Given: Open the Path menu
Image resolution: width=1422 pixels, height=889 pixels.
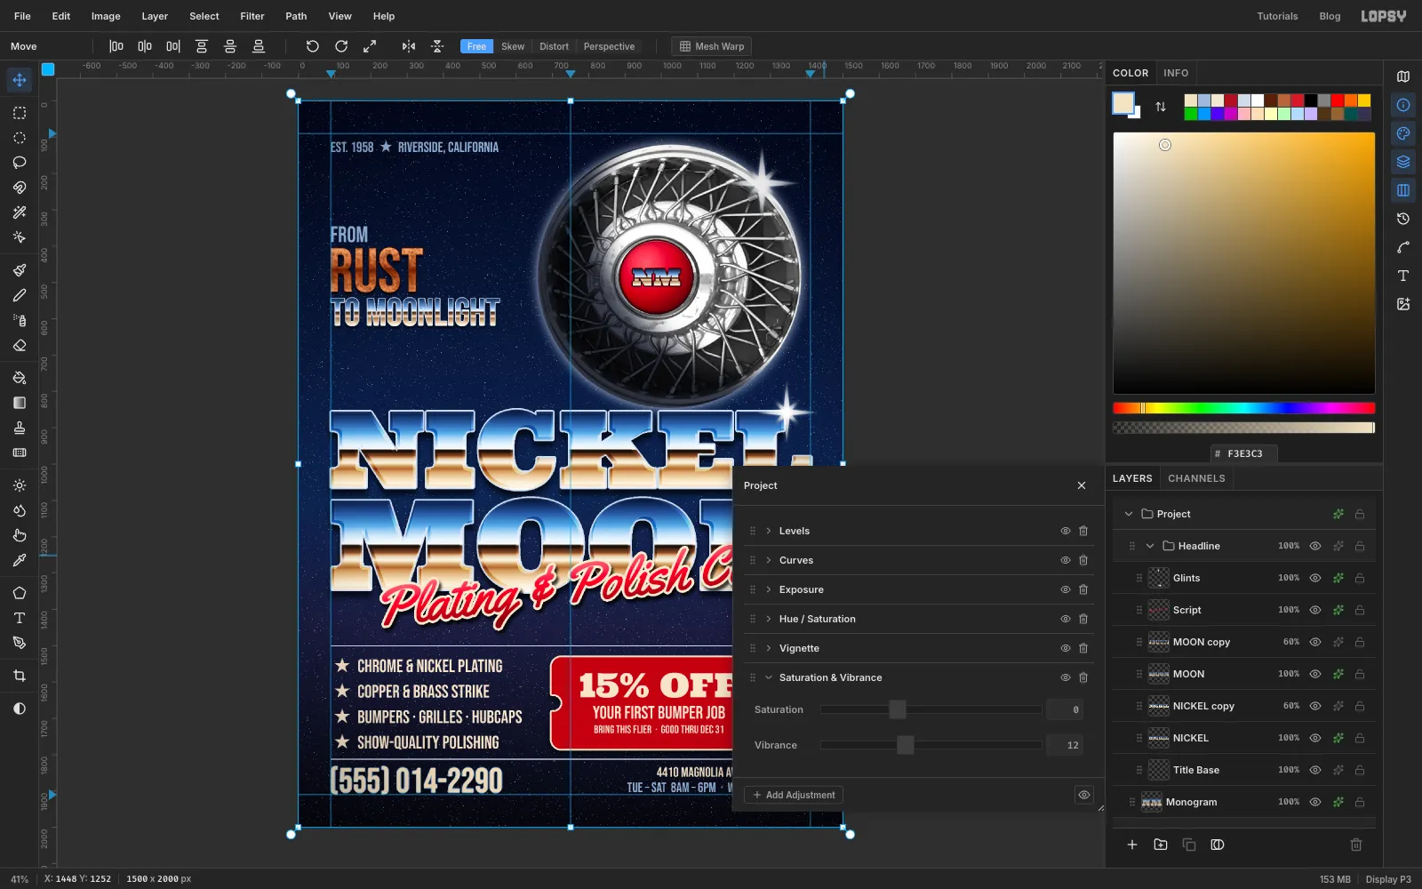Looking at the screenshot, I should tap(296, 16).
